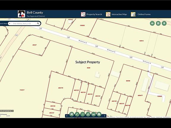Select the draw pencil tool

click(77, 114)
